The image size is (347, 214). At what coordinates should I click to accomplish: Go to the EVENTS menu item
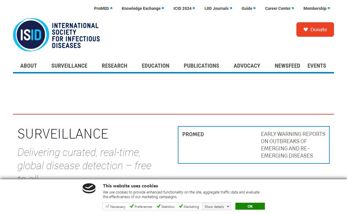click(x=317, y=66)
